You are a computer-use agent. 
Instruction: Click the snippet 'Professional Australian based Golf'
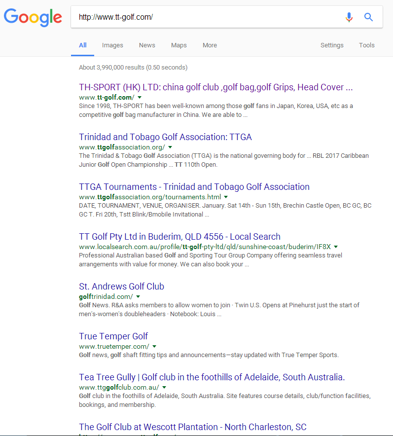pyautogui.click(x=211, y=260)
